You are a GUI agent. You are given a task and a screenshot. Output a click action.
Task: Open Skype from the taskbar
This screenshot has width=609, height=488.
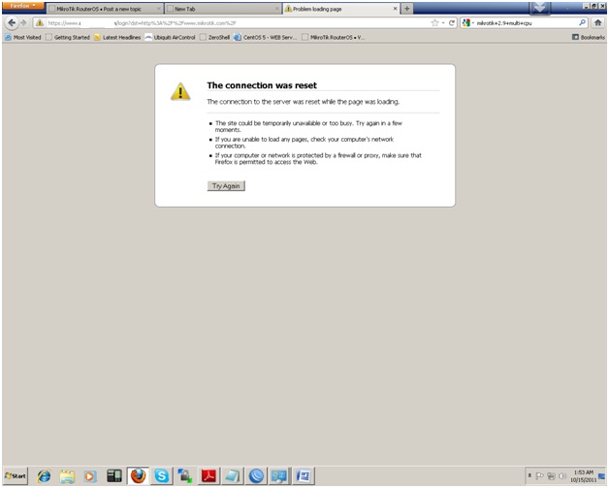tap(162, 476)
